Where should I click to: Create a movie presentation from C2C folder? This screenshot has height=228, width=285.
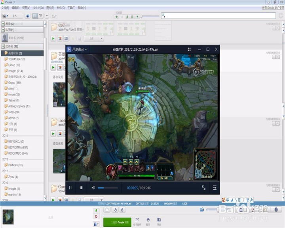(66, 38)
